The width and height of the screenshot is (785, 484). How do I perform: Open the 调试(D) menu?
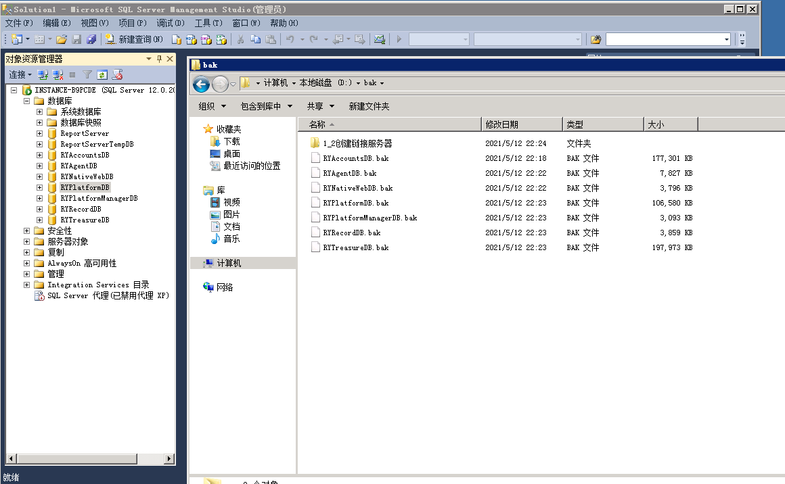(171, 23)
